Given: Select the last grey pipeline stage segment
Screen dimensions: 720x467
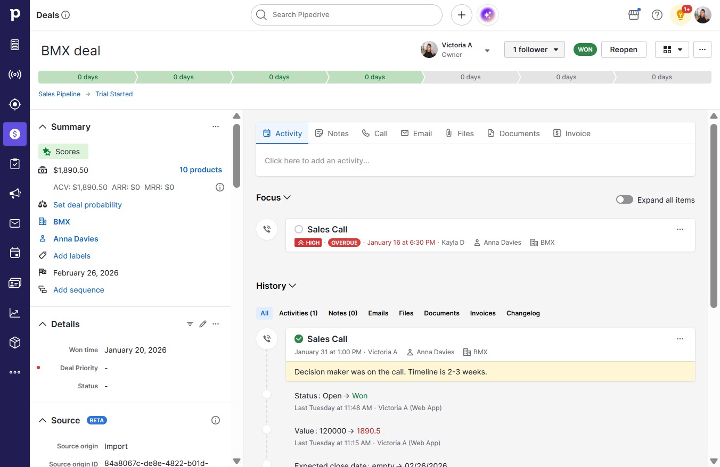Looking at the screenshot, I should [662, 77].
